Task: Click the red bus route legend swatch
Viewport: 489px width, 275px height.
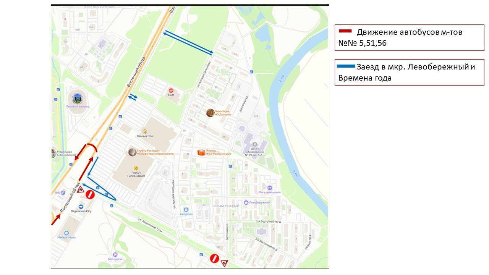Action: tap(345, 31)
